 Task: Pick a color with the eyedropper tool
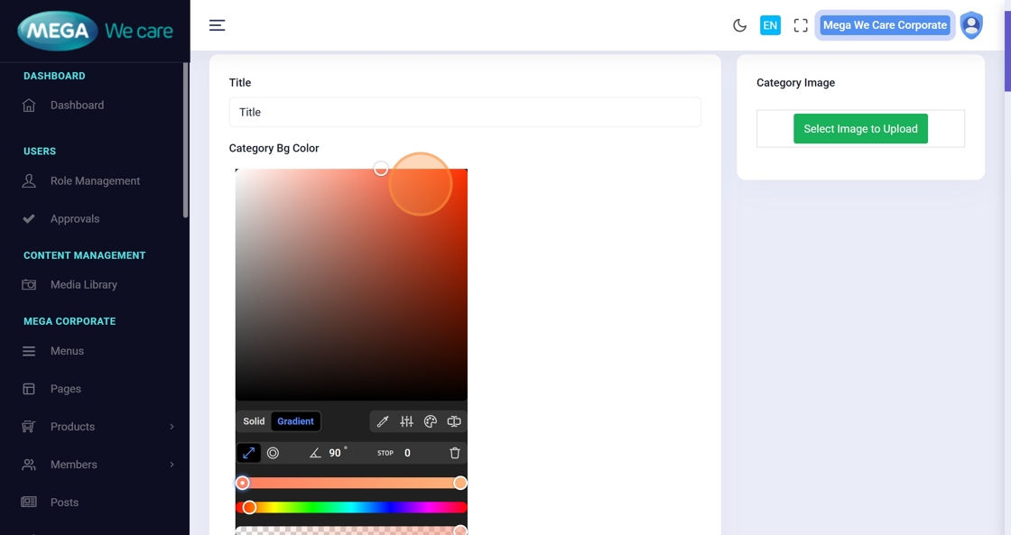pyautogui.click(x=383, y=421)
